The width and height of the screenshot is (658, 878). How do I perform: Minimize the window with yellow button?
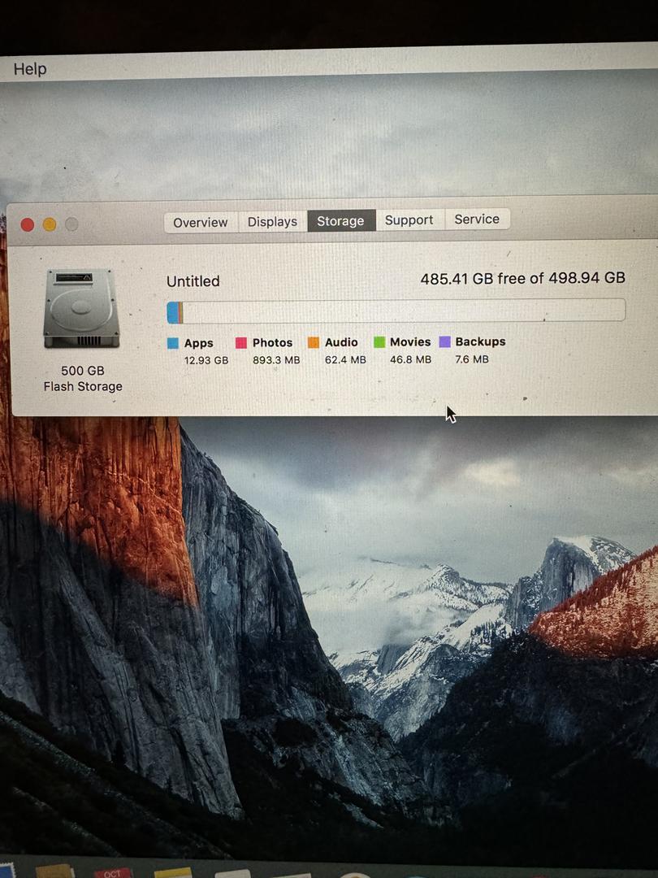[50, 224]
